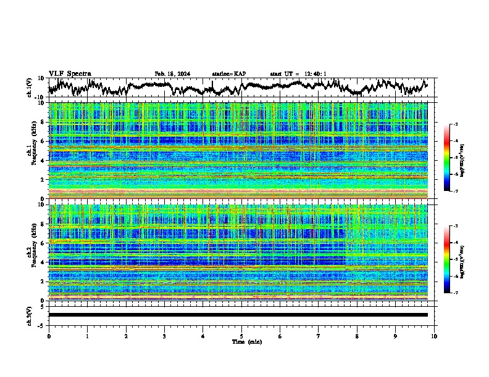The height and width of the screenshot is (377, 489).
Task: Click the "-3" label on ch.2 color scale
Action: [x=455, y=226]
